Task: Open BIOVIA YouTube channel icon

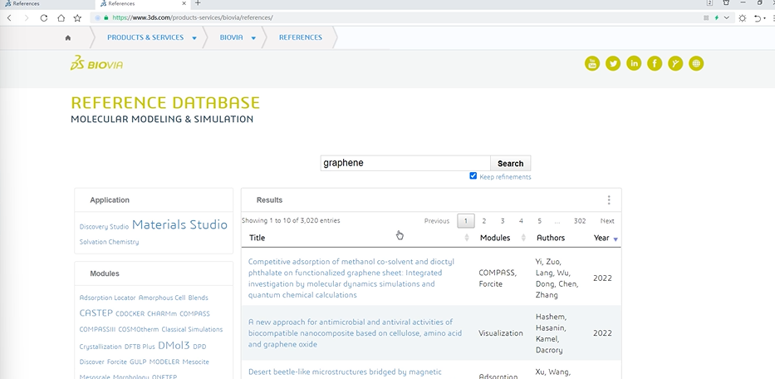Action: (592, 63)
